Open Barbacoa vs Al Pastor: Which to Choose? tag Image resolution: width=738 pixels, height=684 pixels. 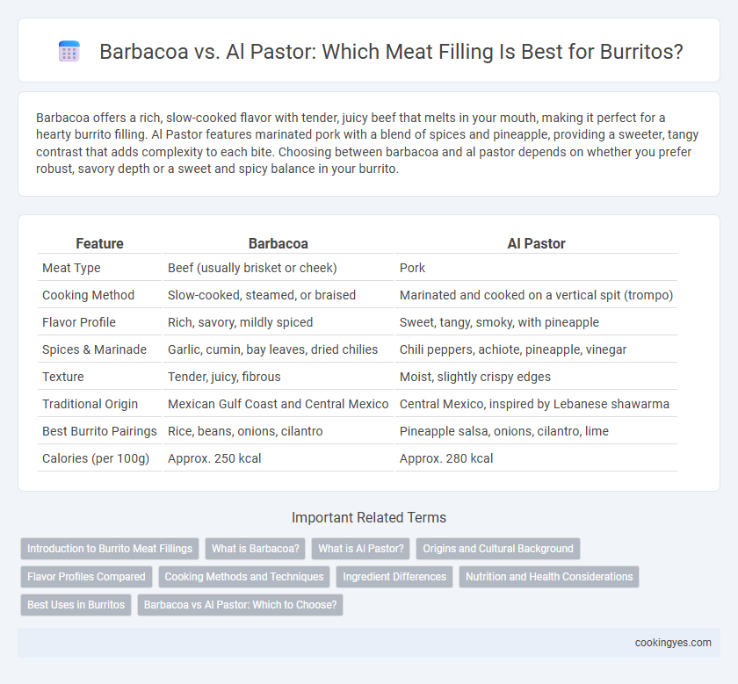click(x=240, y=605)
